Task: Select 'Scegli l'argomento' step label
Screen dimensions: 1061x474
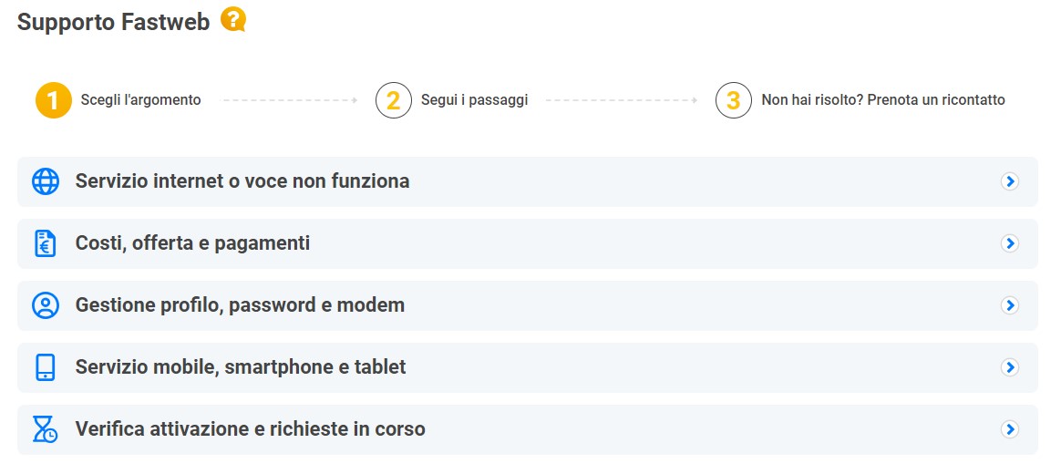Action: tap(140, 100)
